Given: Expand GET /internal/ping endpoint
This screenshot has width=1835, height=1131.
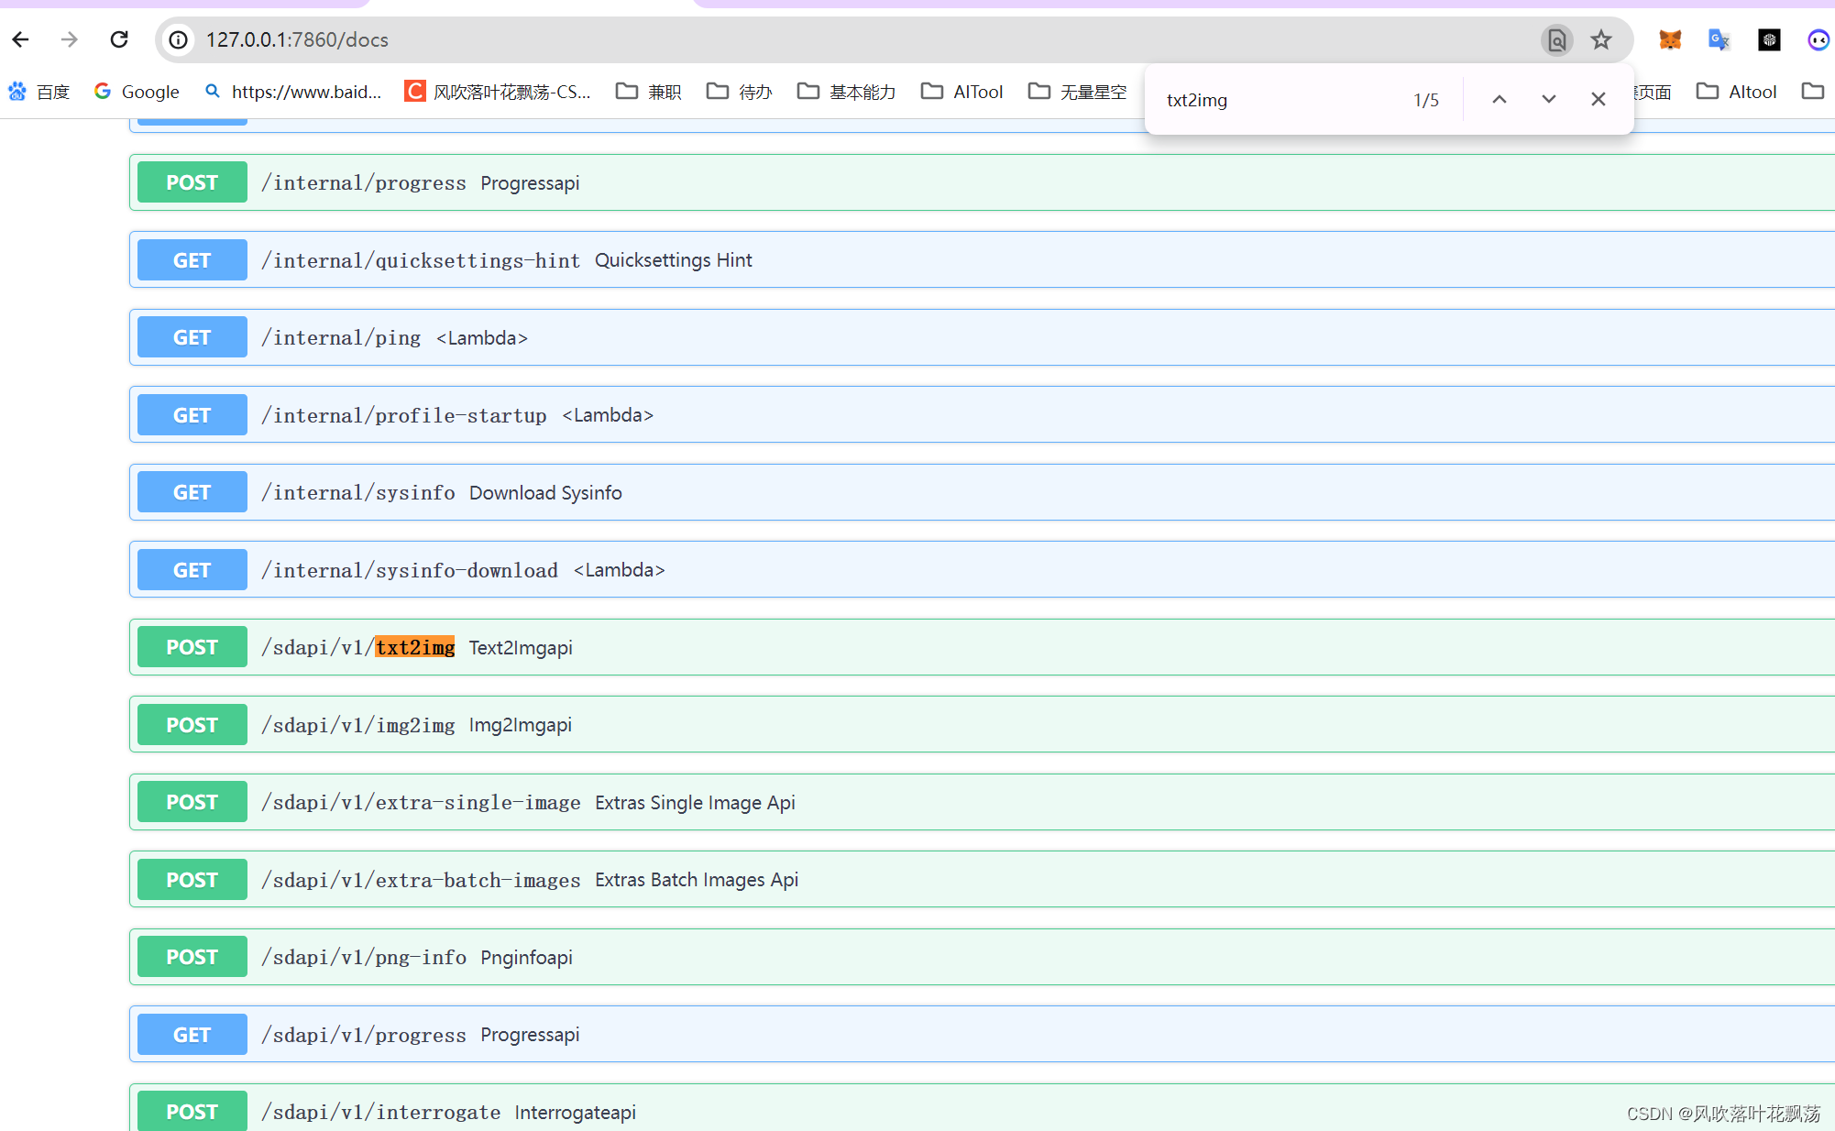Looking at the screenshot, I should (982, 337).
